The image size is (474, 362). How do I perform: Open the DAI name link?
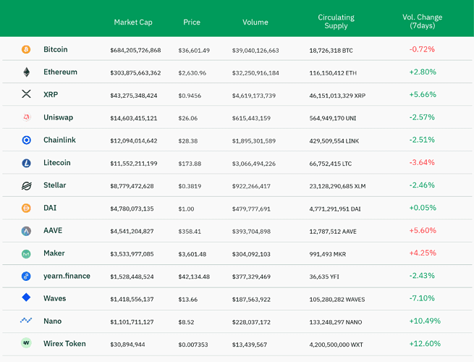50,208
